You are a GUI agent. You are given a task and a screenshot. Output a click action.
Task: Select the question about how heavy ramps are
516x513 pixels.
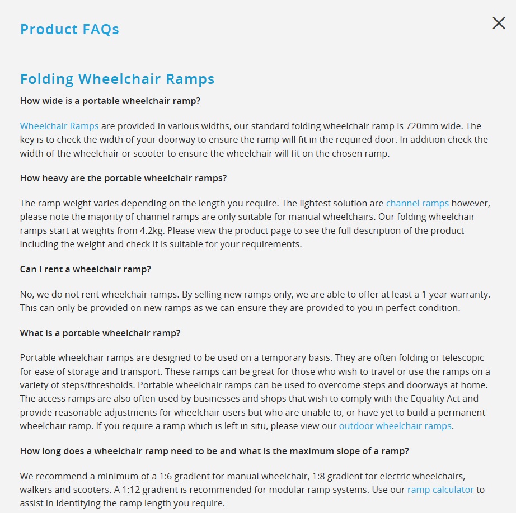pos(124,178)
